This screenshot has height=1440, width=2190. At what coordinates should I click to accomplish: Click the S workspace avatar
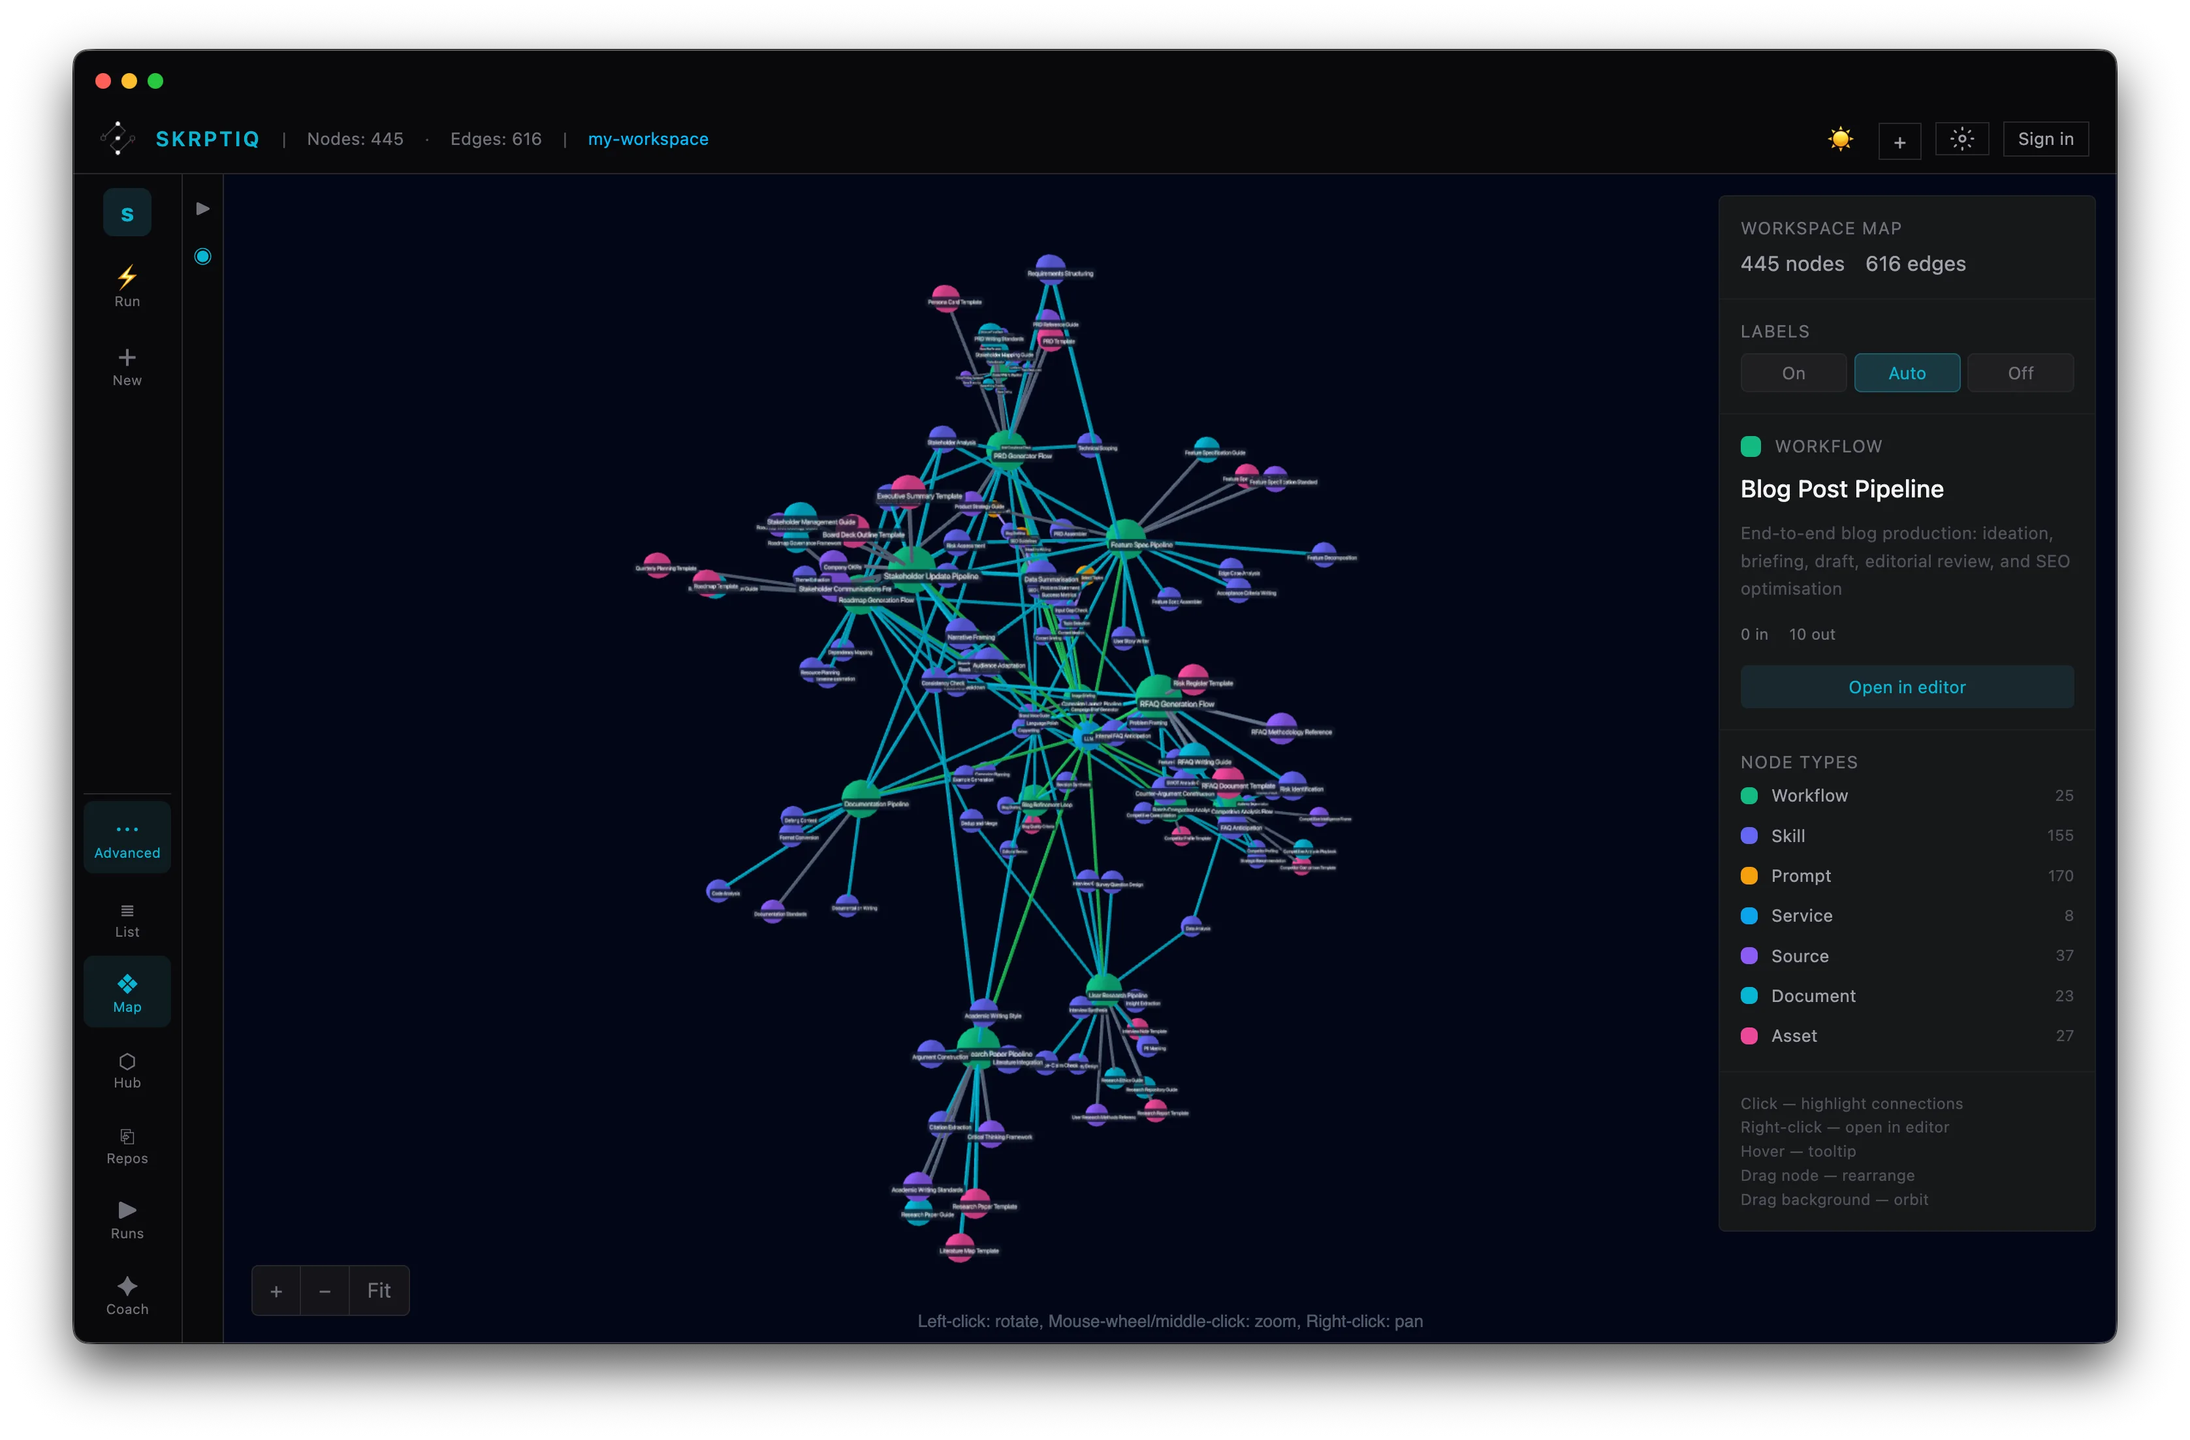click(x=127, y=213)
